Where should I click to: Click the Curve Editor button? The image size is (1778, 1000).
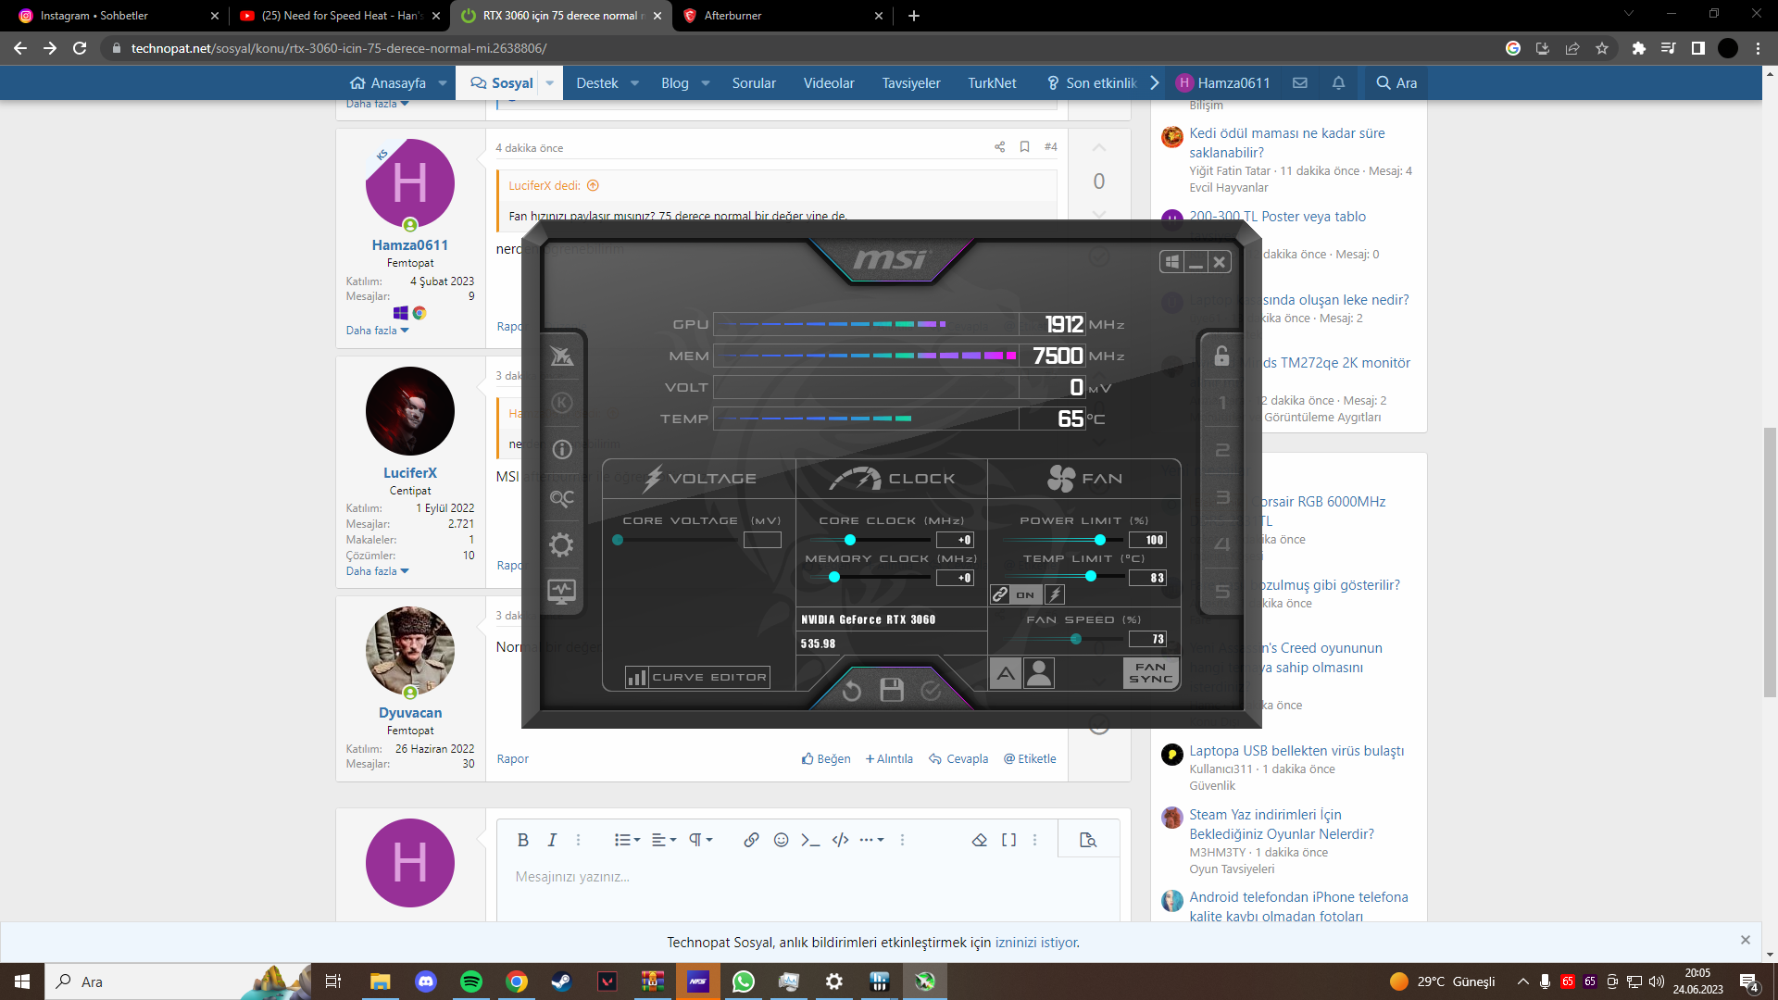[697, 678]
